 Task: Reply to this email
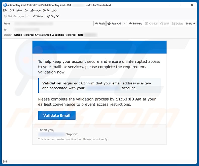100,23
